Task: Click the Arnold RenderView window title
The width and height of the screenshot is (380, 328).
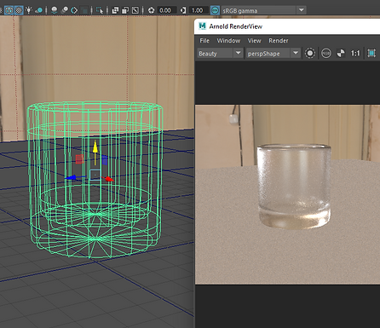Action: [236, 26]
